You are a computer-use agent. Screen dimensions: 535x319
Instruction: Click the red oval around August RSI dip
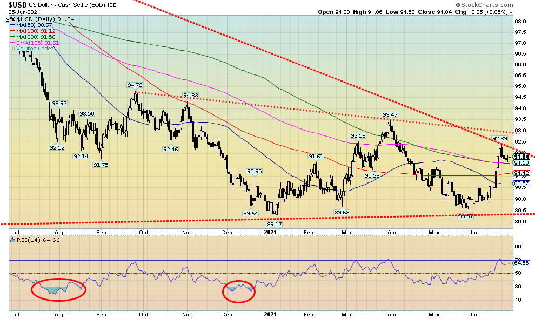(58, 290)
